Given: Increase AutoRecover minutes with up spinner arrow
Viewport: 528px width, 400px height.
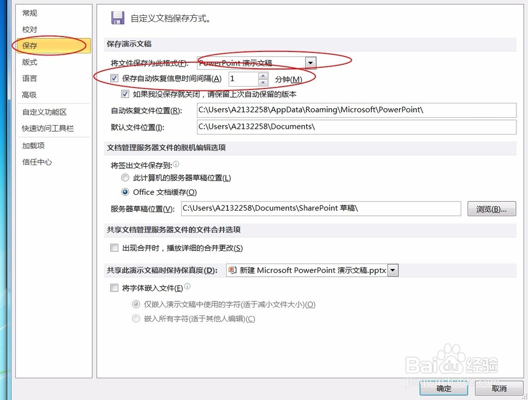Looking at the screenshot, I should 263,75.
